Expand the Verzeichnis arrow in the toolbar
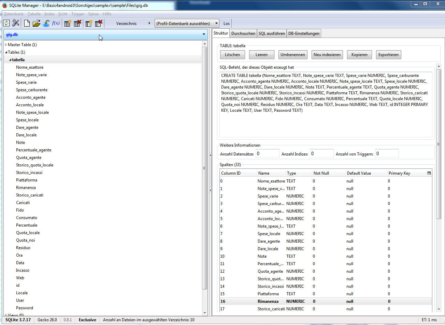 point(149,24)
